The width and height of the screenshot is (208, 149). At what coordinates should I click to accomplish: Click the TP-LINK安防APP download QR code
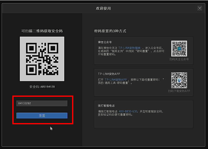(179, 80)
